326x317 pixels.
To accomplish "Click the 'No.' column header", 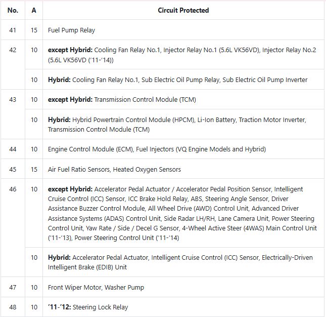I will [x=13, y=10].
